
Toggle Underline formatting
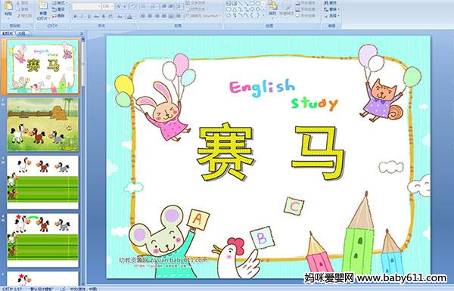[89, 17]
